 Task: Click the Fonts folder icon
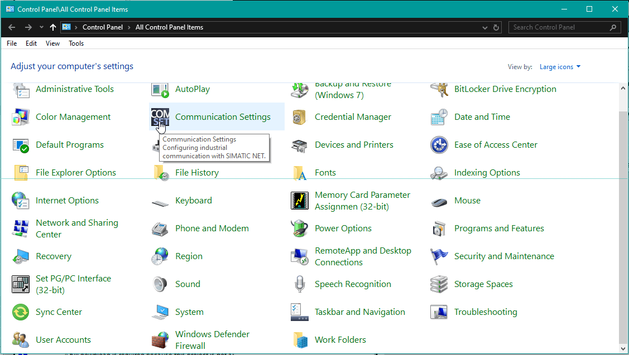click(299, 173)
